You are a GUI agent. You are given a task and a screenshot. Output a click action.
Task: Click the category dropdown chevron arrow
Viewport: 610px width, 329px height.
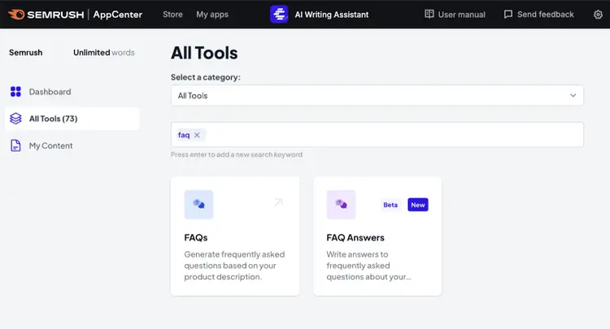click(x=573, y=96)
